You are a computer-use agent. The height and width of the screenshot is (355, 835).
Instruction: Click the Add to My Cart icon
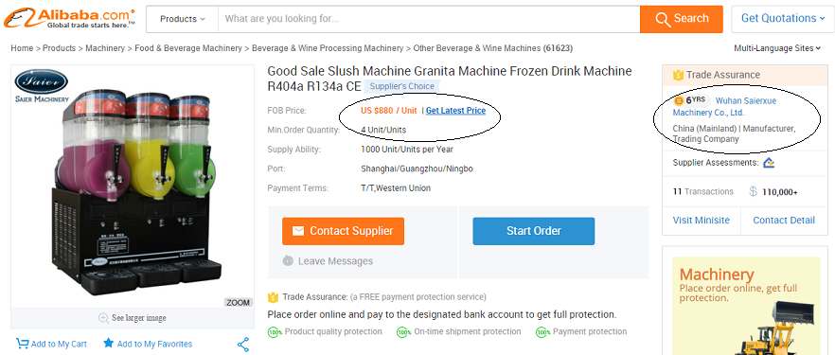(x=22, y=344)
